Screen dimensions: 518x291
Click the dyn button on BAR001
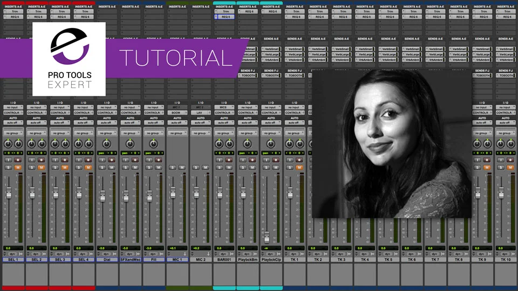click(223, 254)
